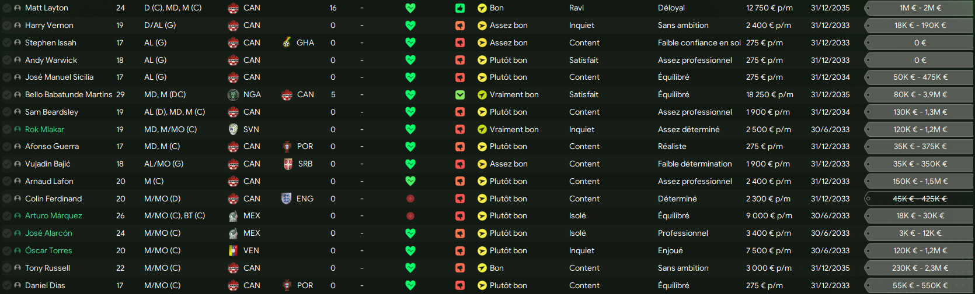Select Daniel Dias using his row checkbox
The image size is (975, 294).
click(x=7, y=285)
